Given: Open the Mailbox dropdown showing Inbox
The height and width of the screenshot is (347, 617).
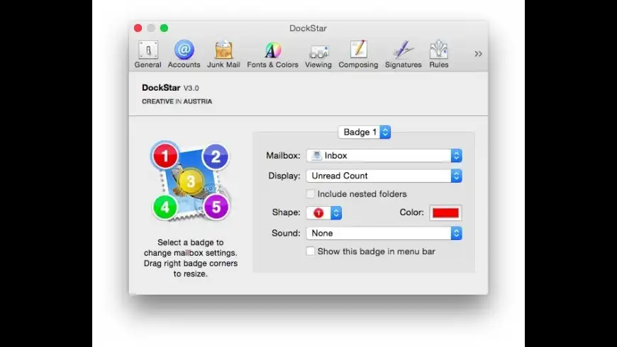Looking at the screenshot, I should point(384,156).
